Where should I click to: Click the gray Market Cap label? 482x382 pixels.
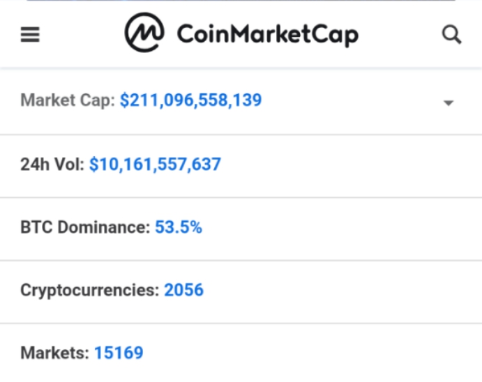coord(68,100)
